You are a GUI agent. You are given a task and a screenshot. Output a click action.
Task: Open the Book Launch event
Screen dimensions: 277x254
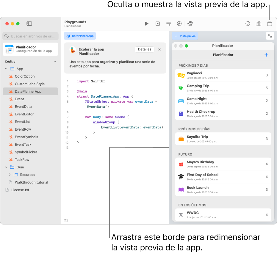pos(223,189)
